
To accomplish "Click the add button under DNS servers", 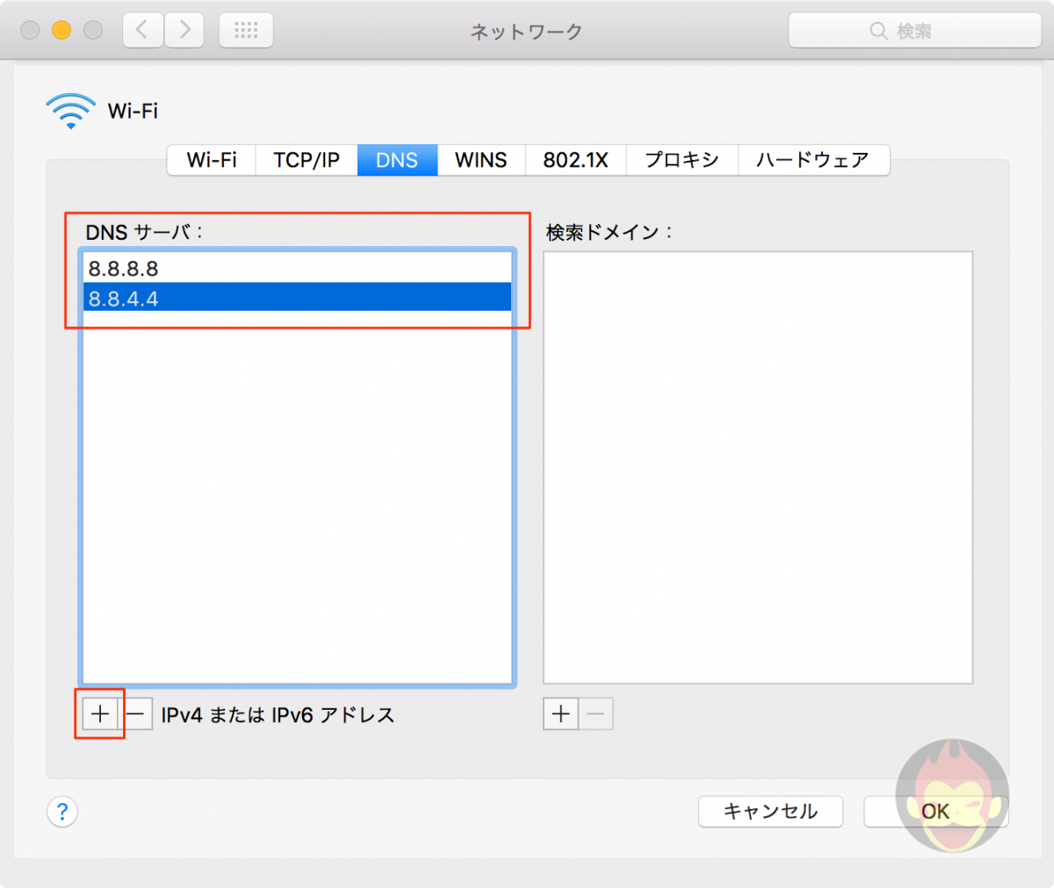I will click(x=99, y=714).
